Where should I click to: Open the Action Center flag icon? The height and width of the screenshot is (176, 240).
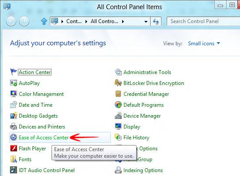[14, 72]
